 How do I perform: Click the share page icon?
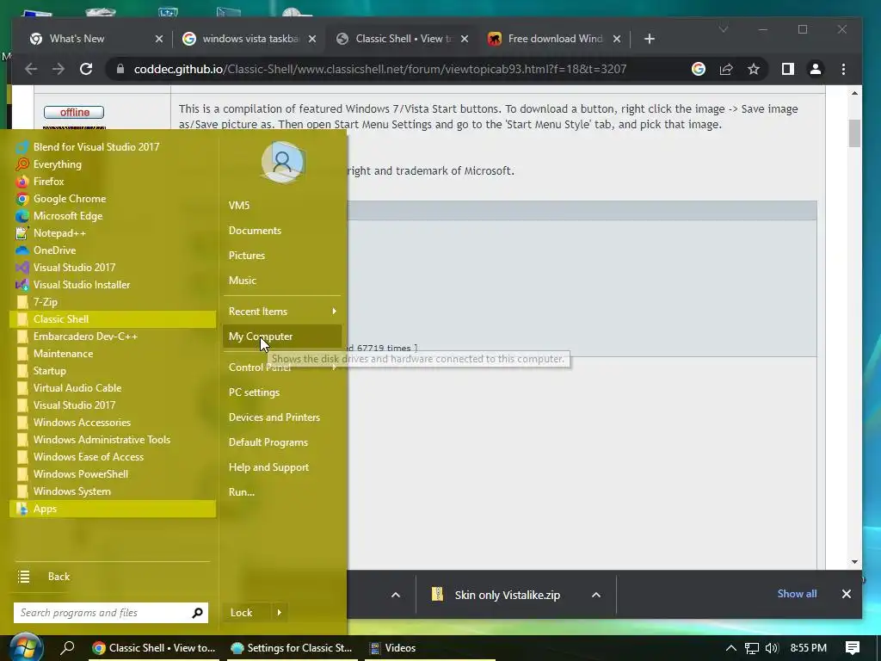pos(726,69)
